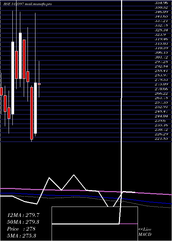Click the 346.09 price axis label
172x241 pixels.
pos(161,12)
